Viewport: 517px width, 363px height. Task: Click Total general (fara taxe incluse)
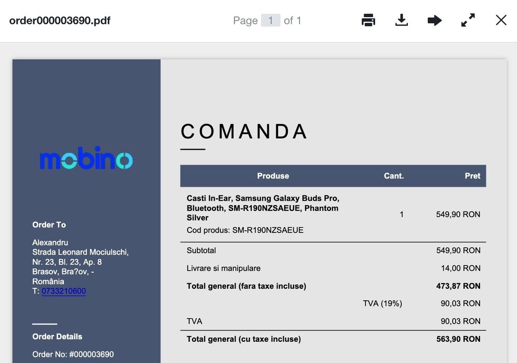246,286
